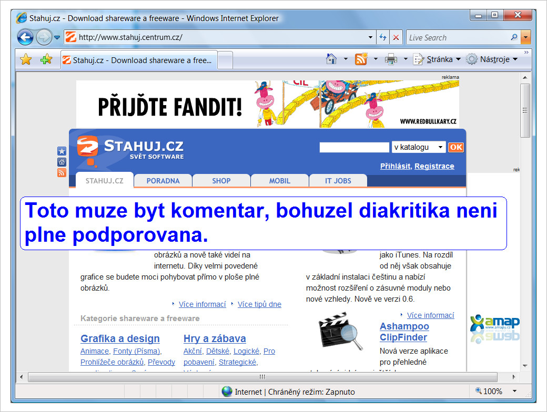Click the Dětské games link

pos(218,351)
